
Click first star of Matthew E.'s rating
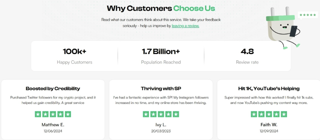[38, 114]
